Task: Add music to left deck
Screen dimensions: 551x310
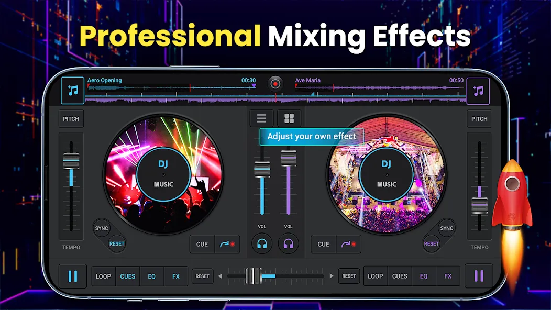Action: click(73, 91)
